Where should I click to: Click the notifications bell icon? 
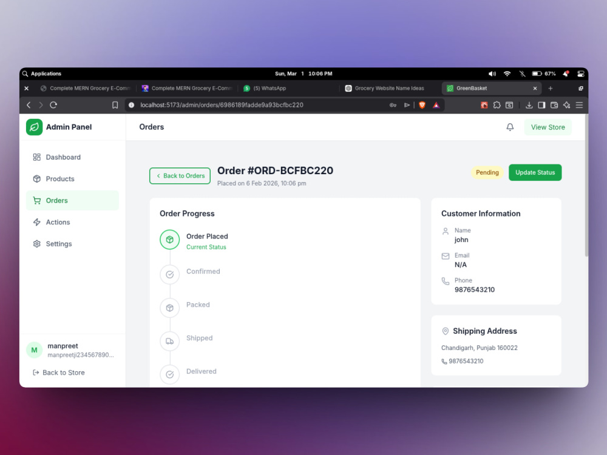coord(510,127)
